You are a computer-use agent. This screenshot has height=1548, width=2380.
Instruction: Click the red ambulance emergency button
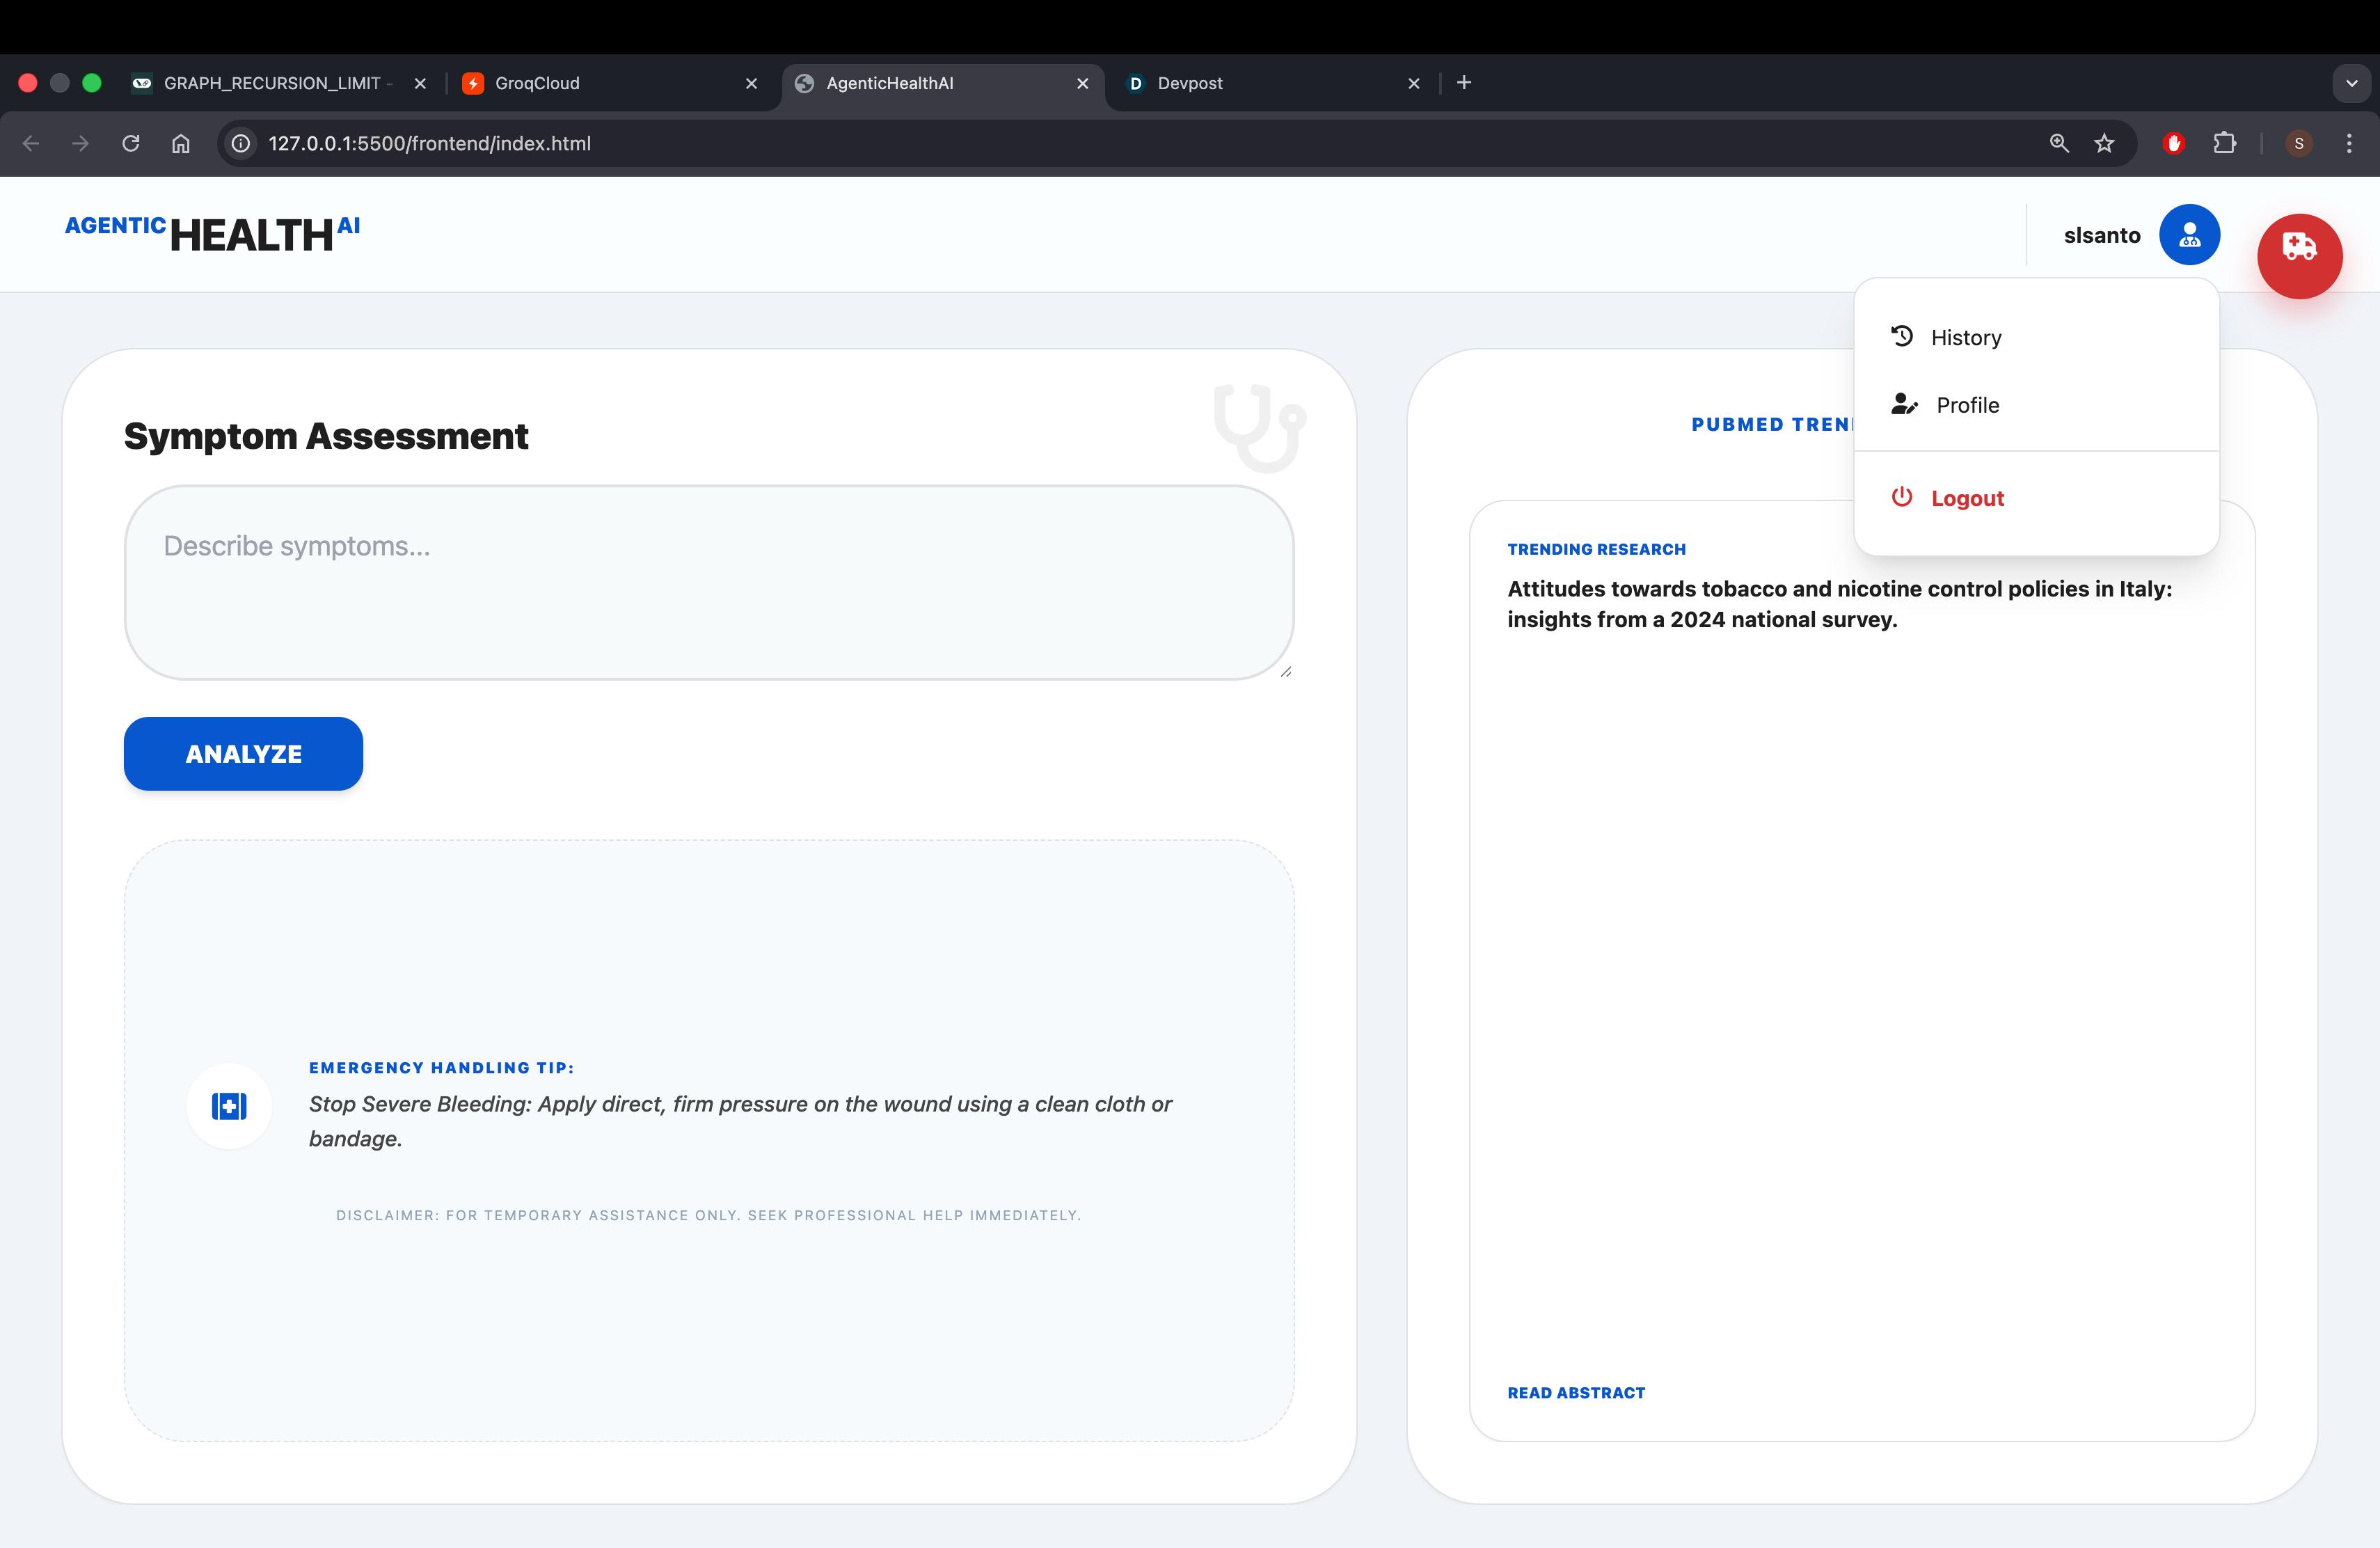2299,256
